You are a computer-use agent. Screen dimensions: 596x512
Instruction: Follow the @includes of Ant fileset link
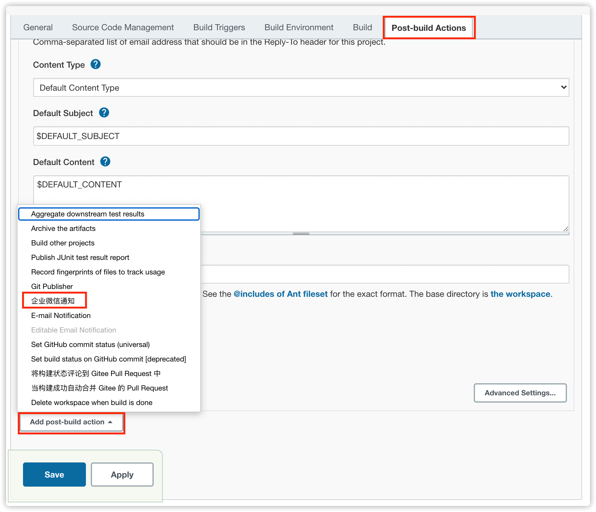click(x=280, y=294)
